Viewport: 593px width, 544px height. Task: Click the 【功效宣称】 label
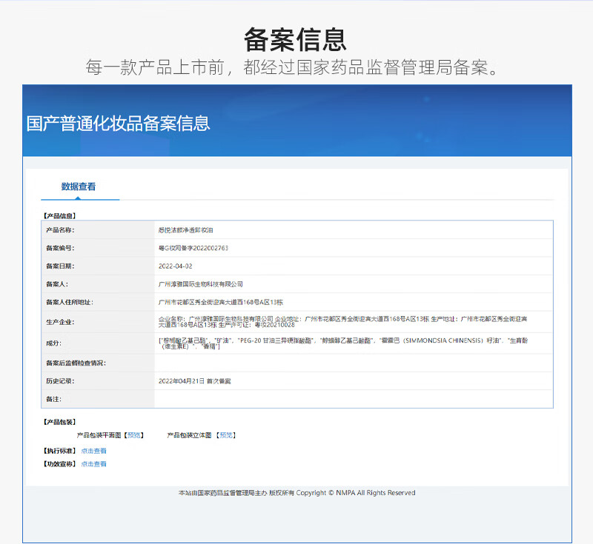pyautogui.click(x=59, y=464)
